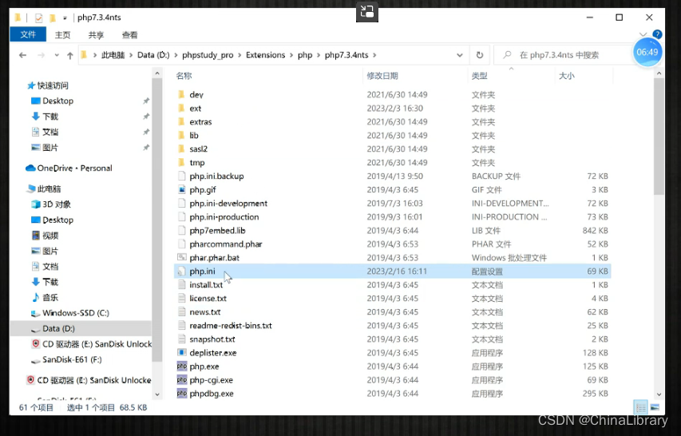Select the pharcommand.phar file name

point(225,244)
